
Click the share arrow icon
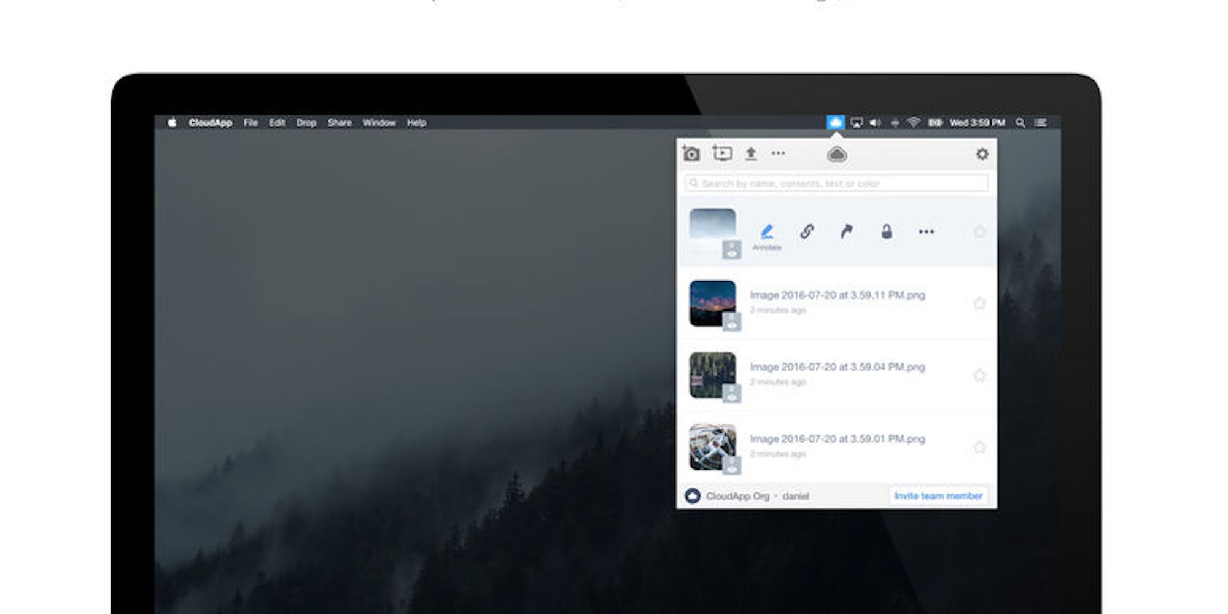(x=845, y=232)
